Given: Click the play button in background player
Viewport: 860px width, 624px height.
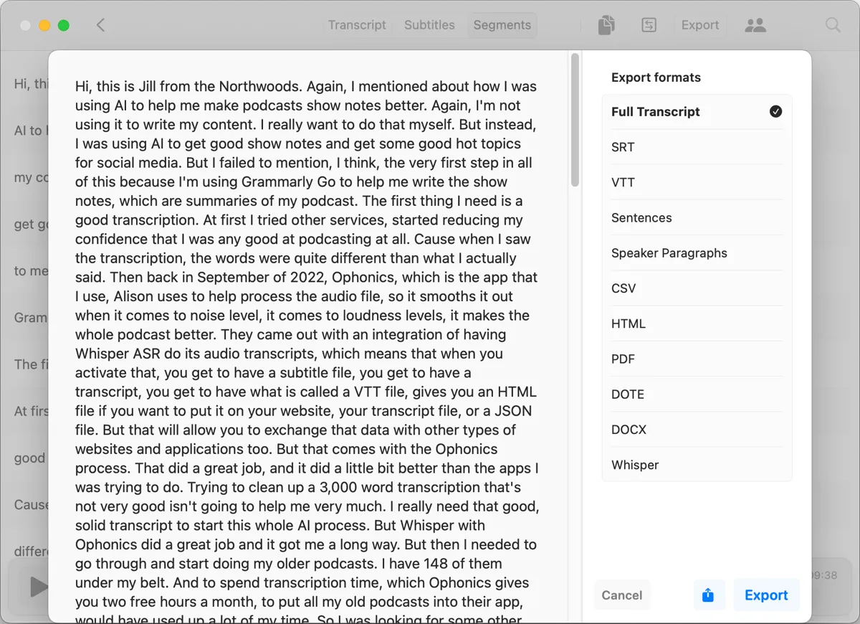Looking at the screenshot, I should (39, 587).
